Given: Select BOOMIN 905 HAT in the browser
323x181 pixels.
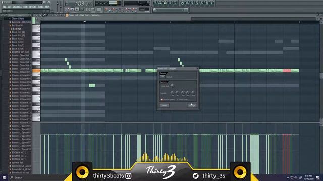Looking at the screenshot, I should (20, 52).
